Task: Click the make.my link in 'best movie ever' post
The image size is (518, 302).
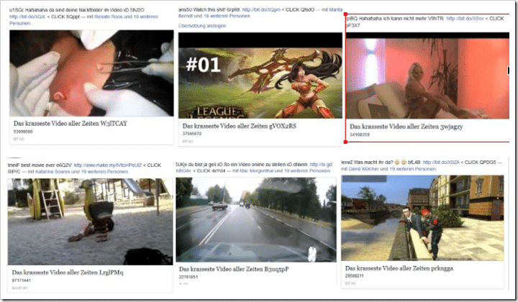Action: coord(108,165)
